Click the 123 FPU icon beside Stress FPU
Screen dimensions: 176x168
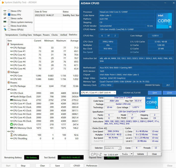pyautogui.click(x=5, y=14)
